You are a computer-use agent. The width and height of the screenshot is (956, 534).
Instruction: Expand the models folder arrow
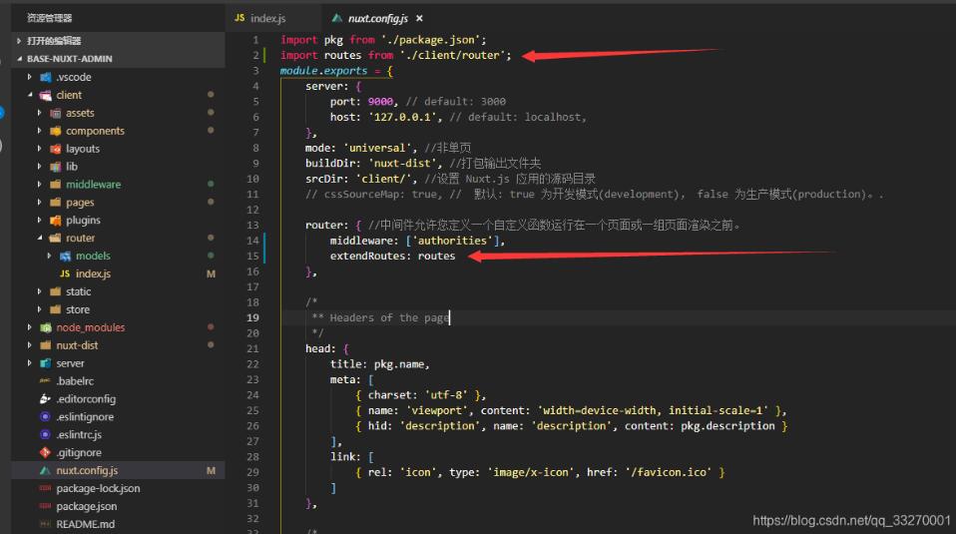pyautogui.click(x=49, y=256)
